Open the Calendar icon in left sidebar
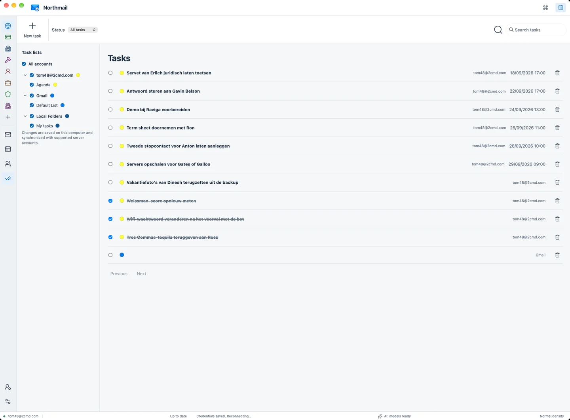 tap(8, 149)
